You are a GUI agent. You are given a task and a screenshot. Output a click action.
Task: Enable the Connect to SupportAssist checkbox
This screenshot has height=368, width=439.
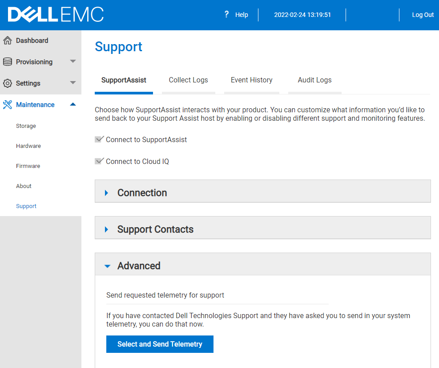click(98, 139)
